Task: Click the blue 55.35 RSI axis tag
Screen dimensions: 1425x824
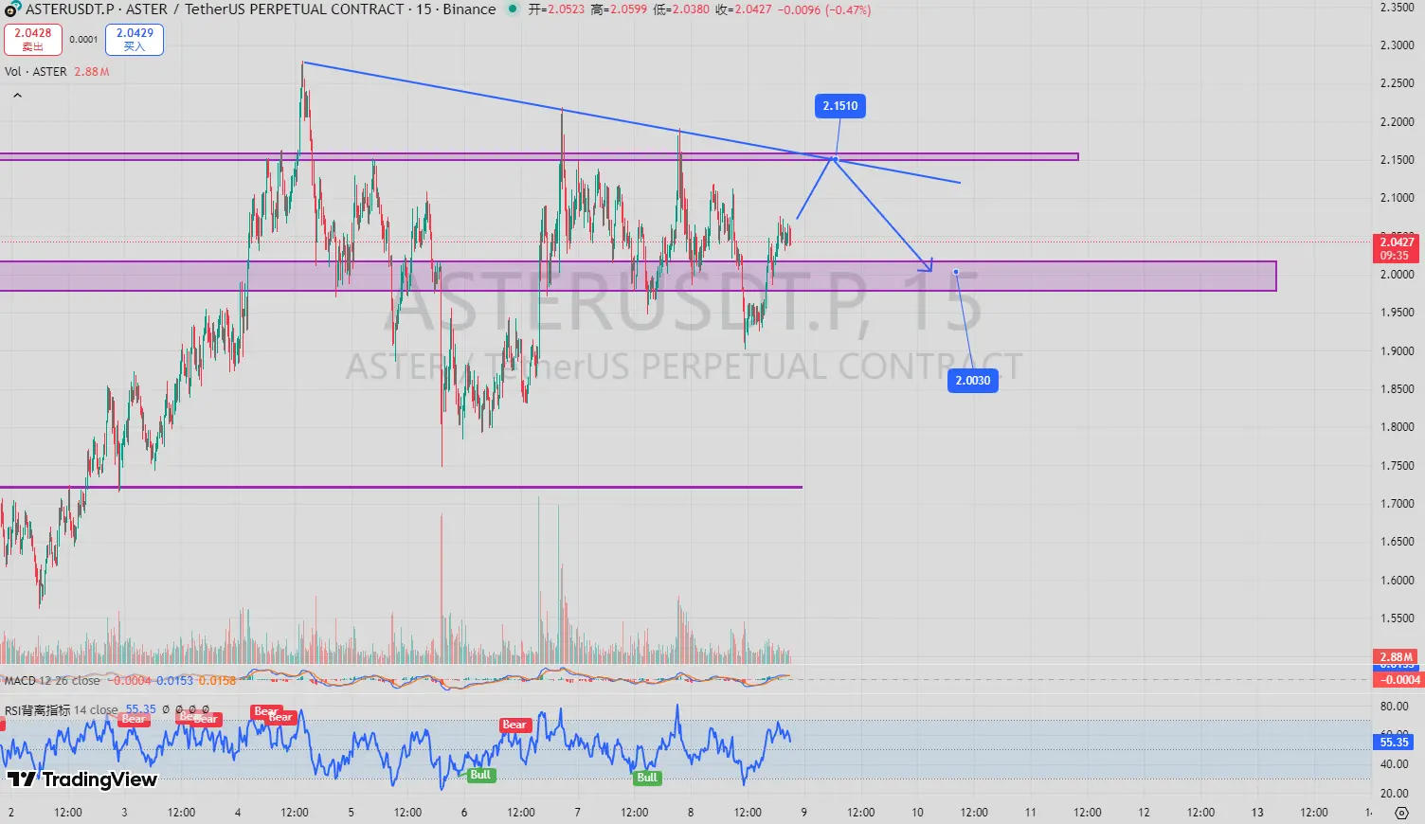Action: [1395, 743]
